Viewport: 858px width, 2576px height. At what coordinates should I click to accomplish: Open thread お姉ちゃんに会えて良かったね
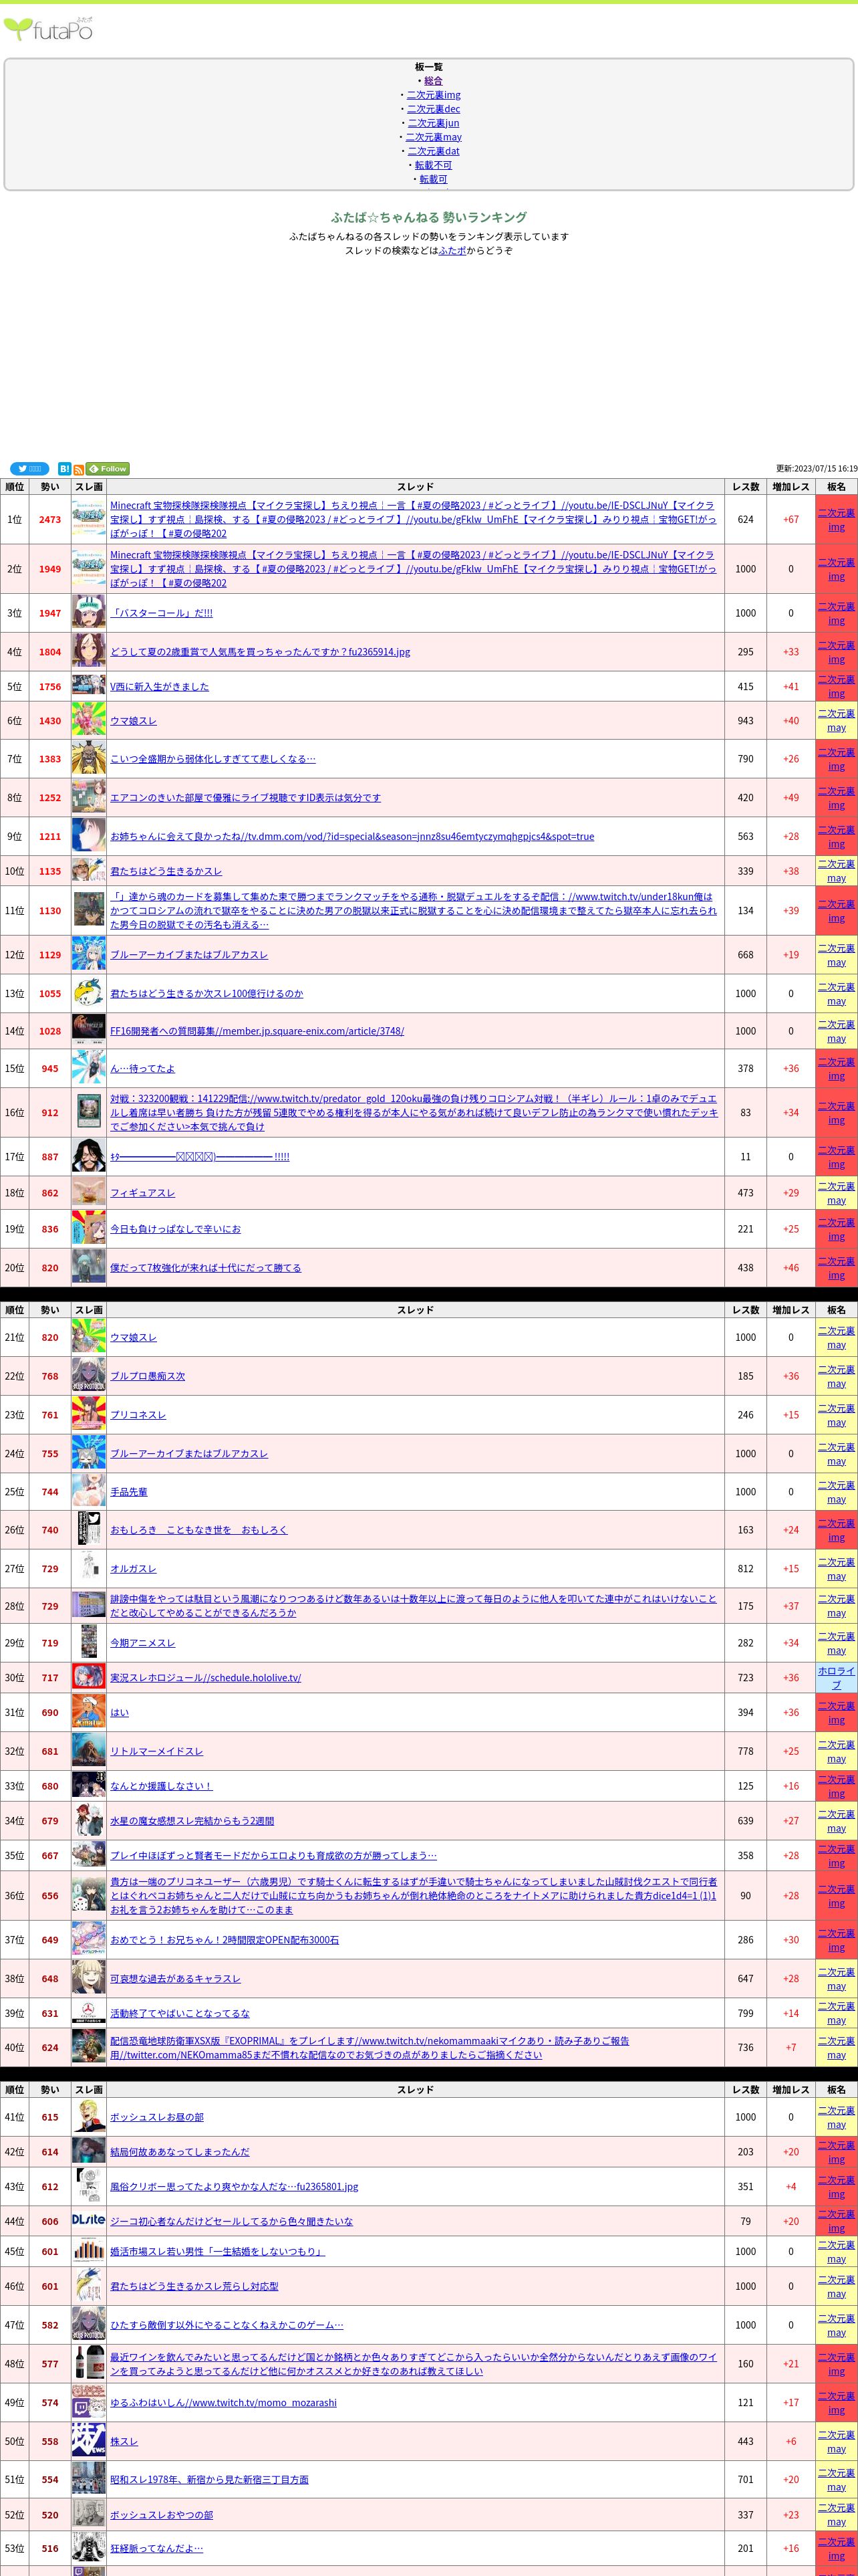coord(351,837)
